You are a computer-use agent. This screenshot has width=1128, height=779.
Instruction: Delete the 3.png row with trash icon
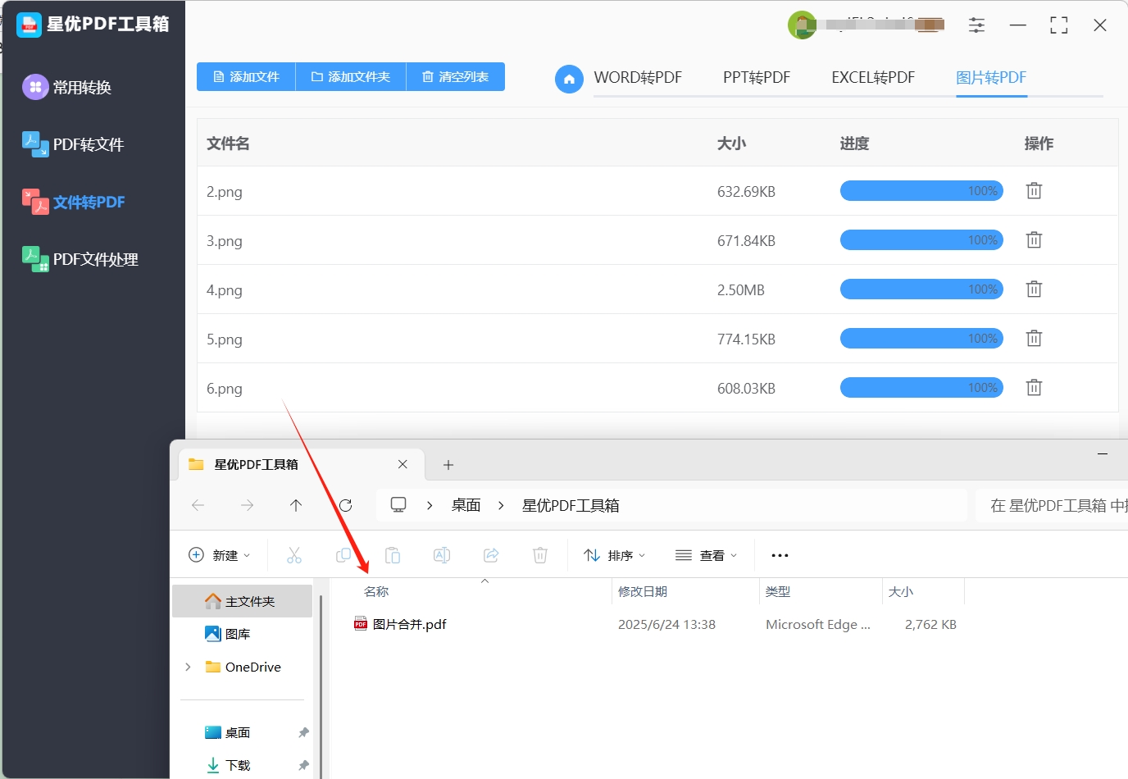1034,240
